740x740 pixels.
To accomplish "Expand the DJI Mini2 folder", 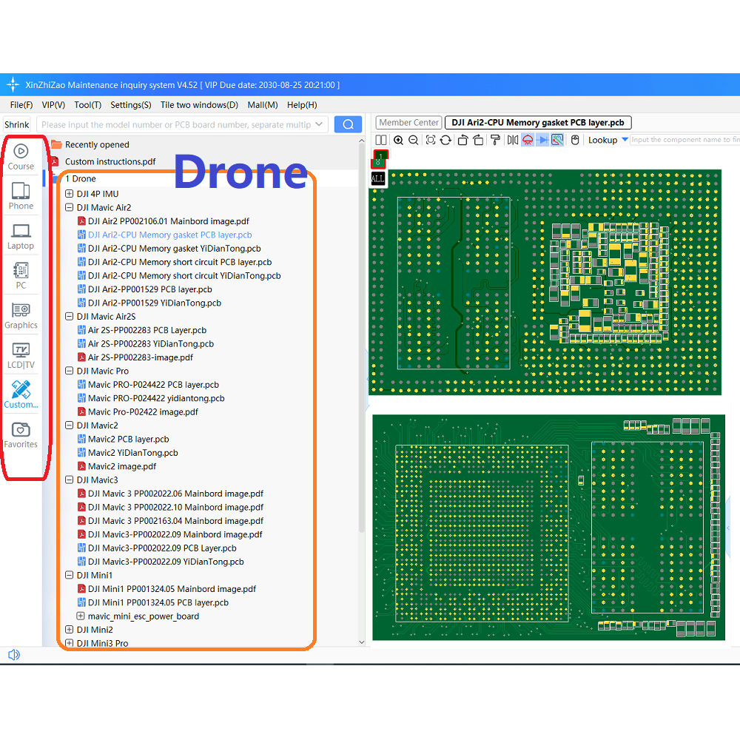I will [x=69, y=630].
